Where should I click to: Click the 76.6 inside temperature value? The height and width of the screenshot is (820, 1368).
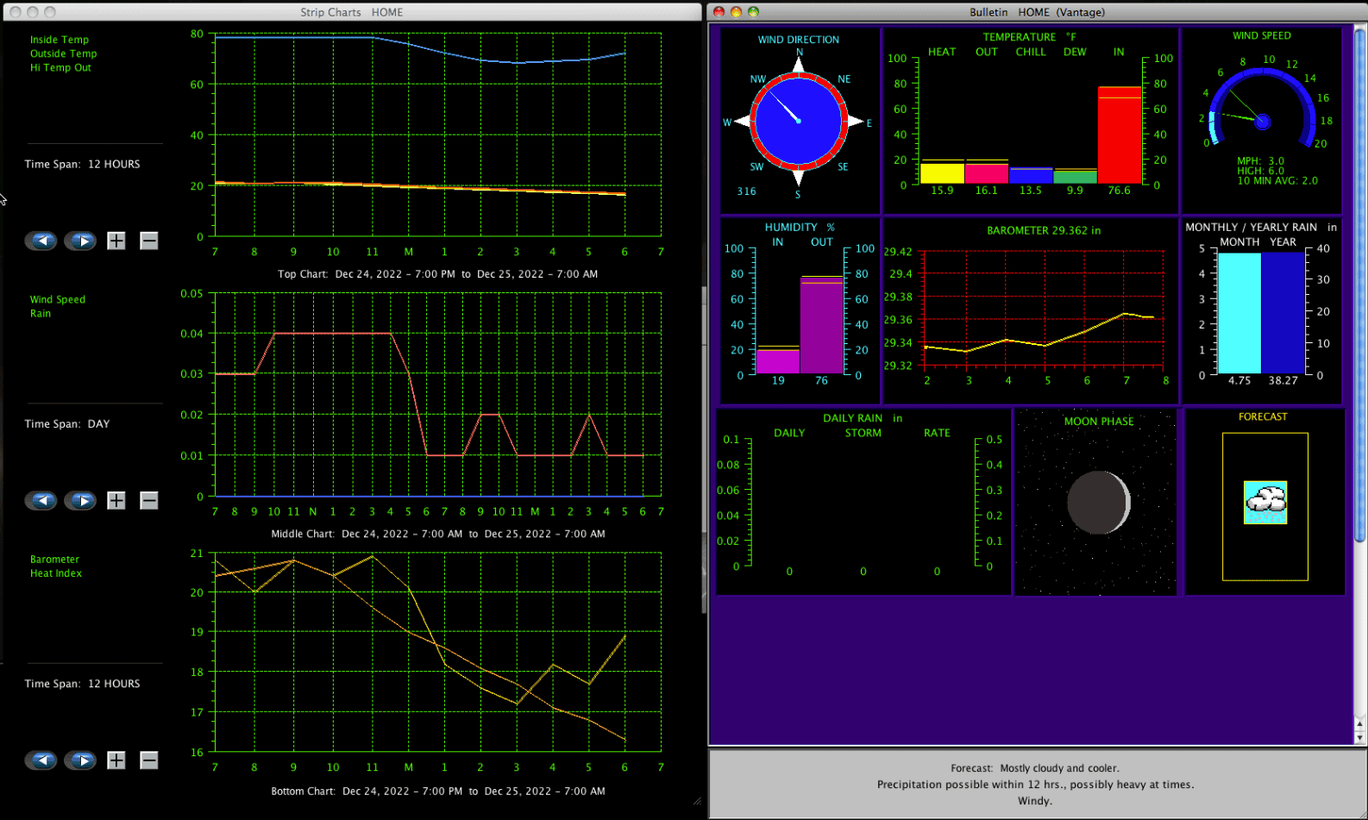1119,191
